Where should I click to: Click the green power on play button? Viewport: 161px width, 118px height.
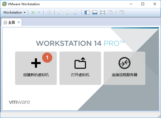pyautogui.click(x=33, y=13)
